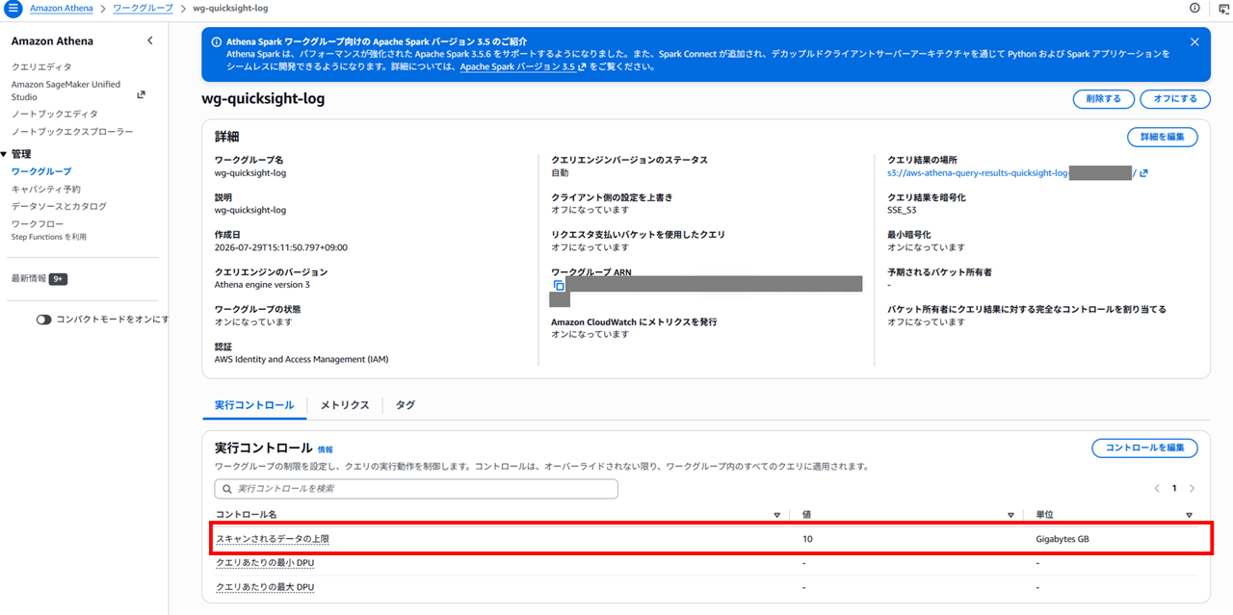This screenshot has width=1233, height=615.
Task: Click the creation date 2026-07-29T15:11:50.797+09:00
Action: [280, 247]
